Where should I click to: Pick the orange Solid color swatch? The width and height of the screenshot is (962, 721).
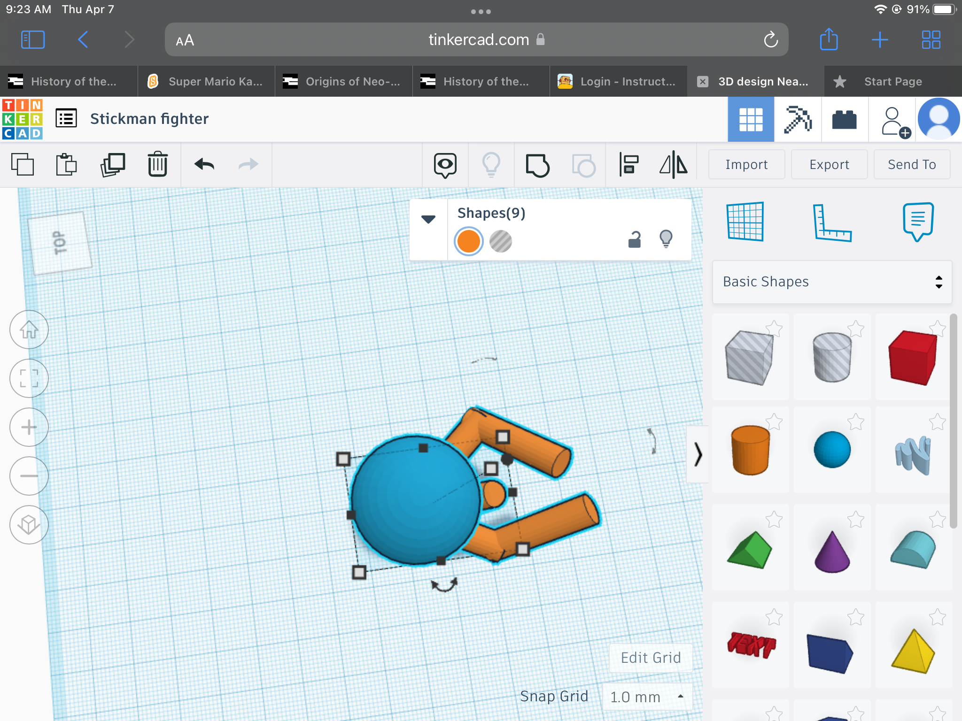coord(468,241)
